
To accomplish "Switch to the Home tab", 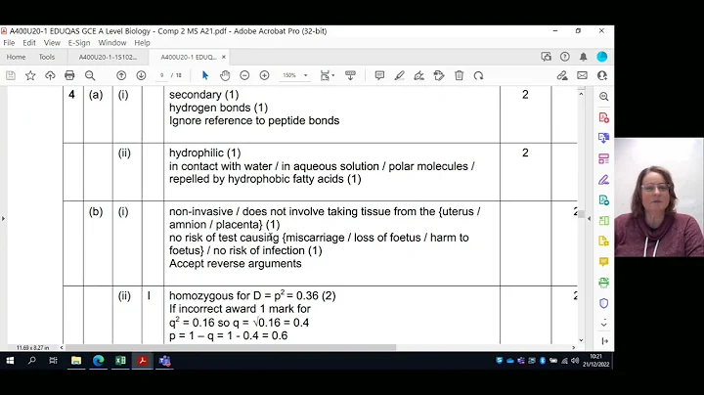I will pos(17,57).
